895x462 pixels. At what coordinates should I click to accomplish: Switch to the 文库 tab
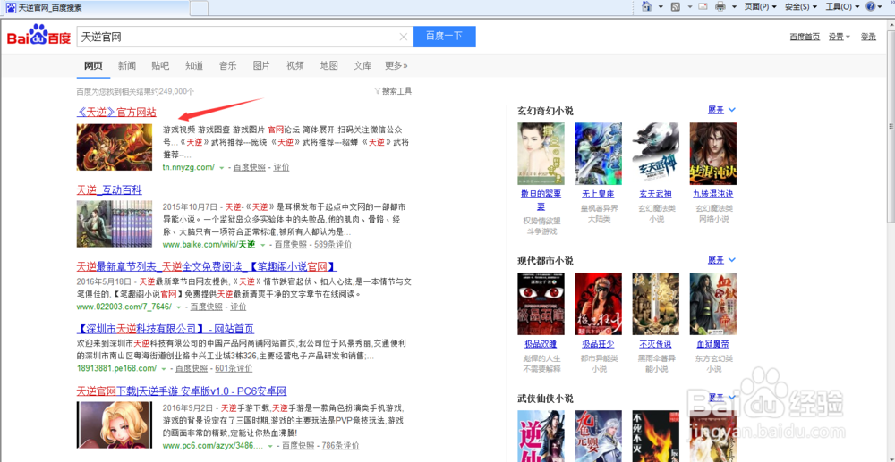pyautogui.click(x=362, y=65)
